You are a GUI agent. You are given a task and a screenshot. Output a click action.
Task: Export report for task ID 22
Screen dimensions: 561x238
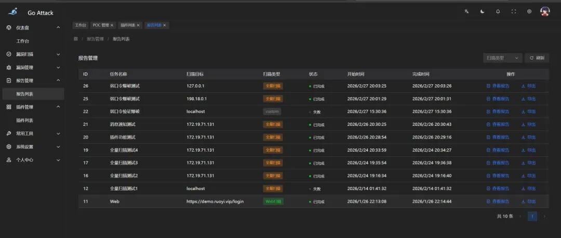point(529,112)
